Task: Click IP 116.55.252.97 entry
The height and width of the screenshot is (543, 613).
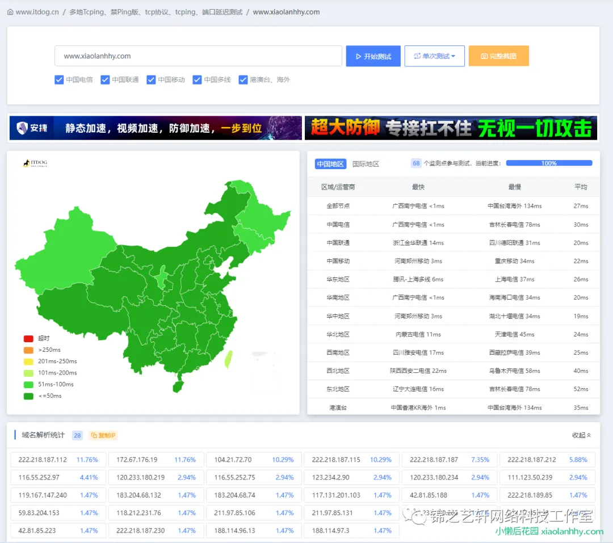Action: coord(58,477)
